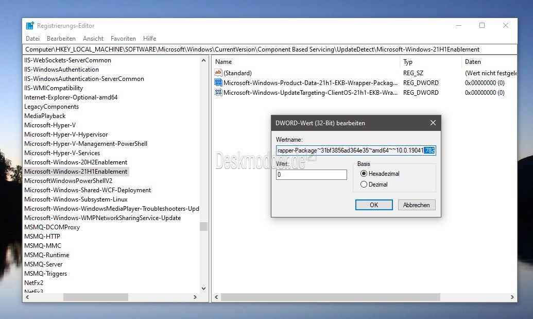This screenshot has height=319, width=533.
Task: Click the tree pane horizontal scrollbar thumb
Action: pyautogui.click(x=96, y=297)
